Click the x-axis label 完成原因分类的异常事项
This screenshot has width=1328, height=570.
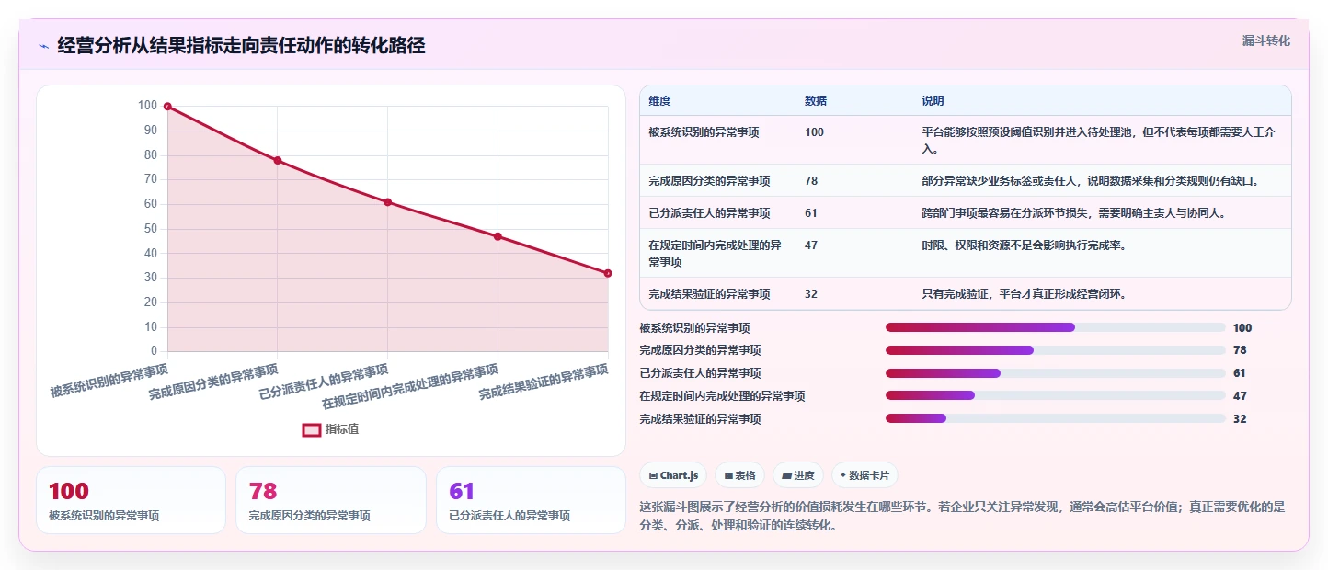pyautogui.click(x=214, y=382)
